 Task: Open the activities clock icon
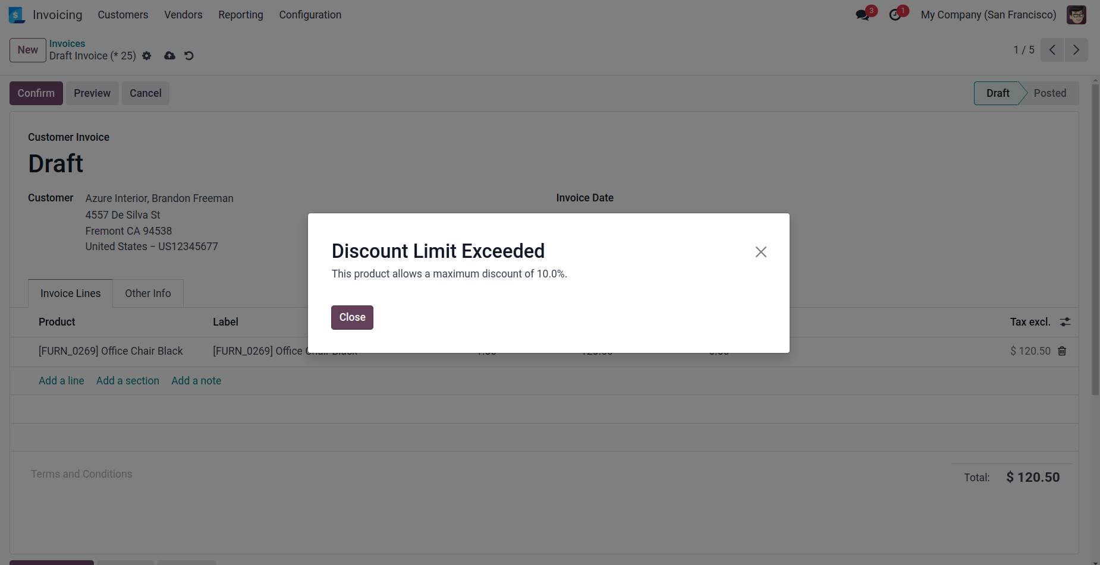point(895,15)
